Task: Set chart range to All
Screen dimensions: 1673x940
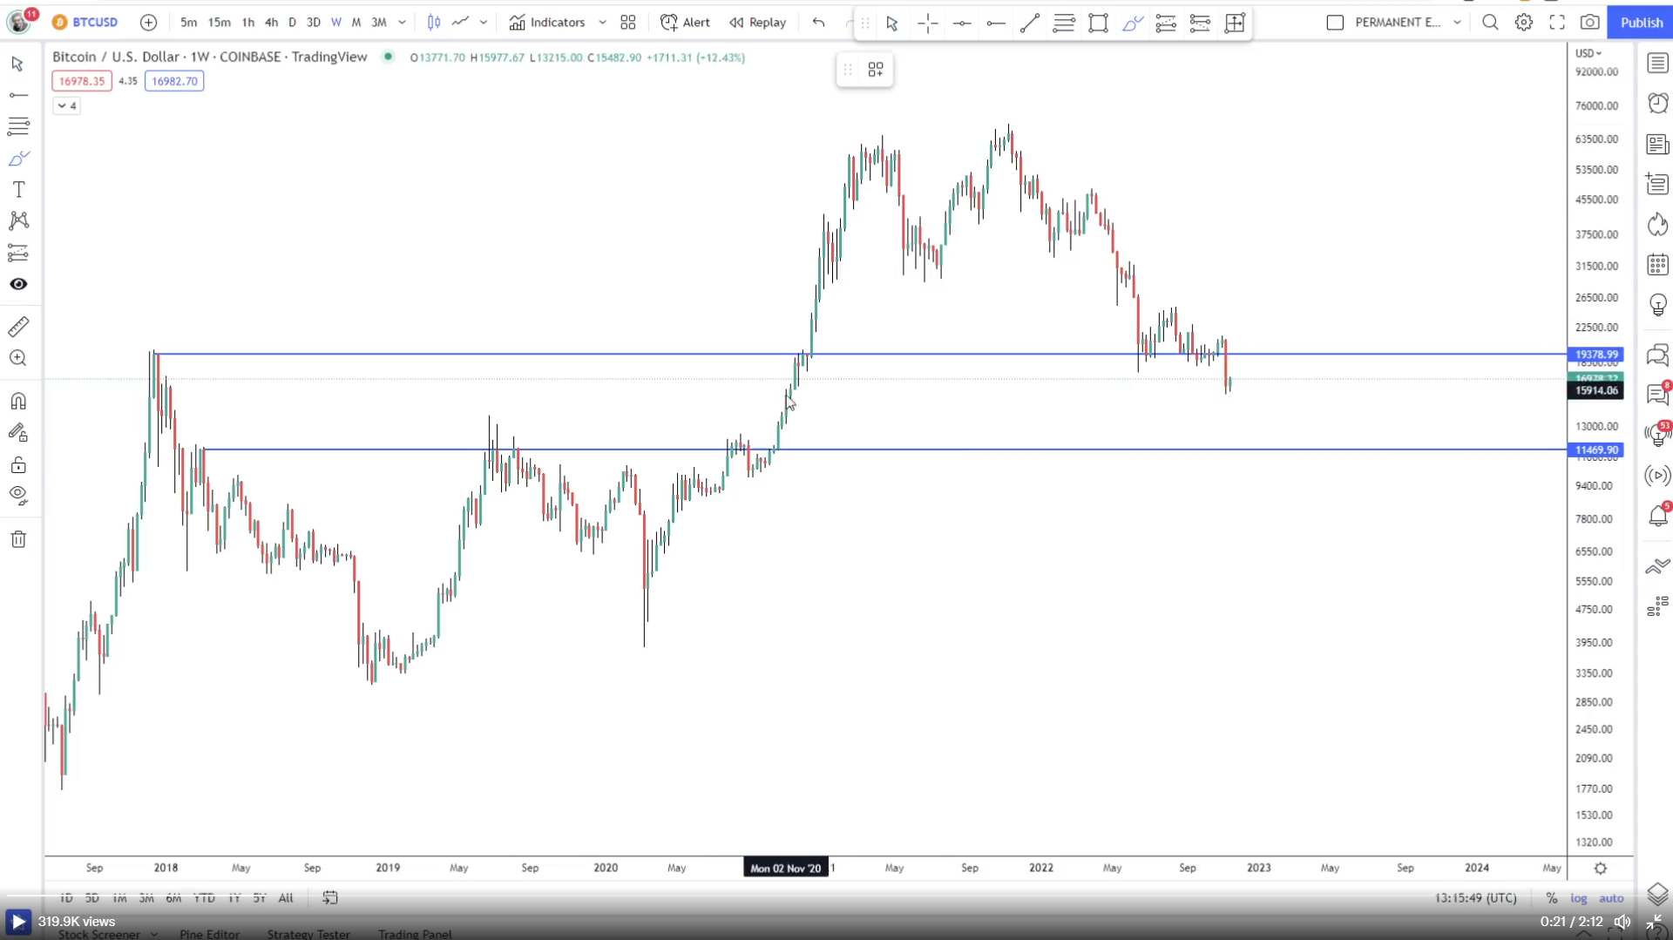Action: tap(286, 898)
